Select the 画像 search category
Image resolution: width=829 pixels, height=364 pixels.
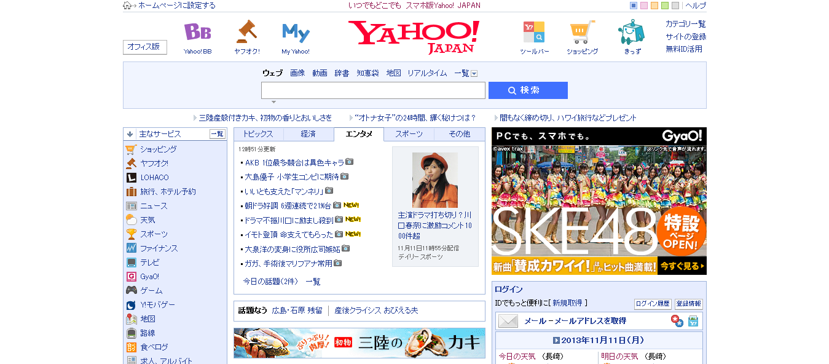[297, 73]
